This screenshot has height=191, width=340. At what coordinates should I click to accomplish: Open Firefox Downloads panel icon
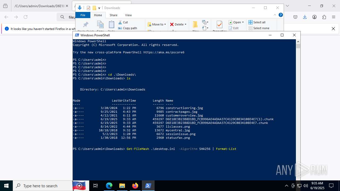(305, 17)
